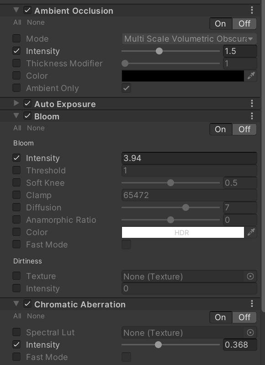Select All overrides under Bloom
The width and height of the screenshot is (265, 365).
tap(17, 128)
